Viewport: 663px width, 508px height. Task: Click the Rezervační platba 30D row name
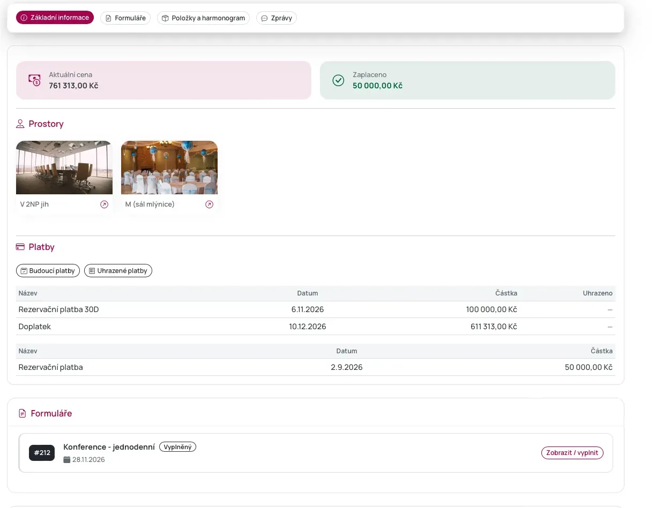point(59,309)
